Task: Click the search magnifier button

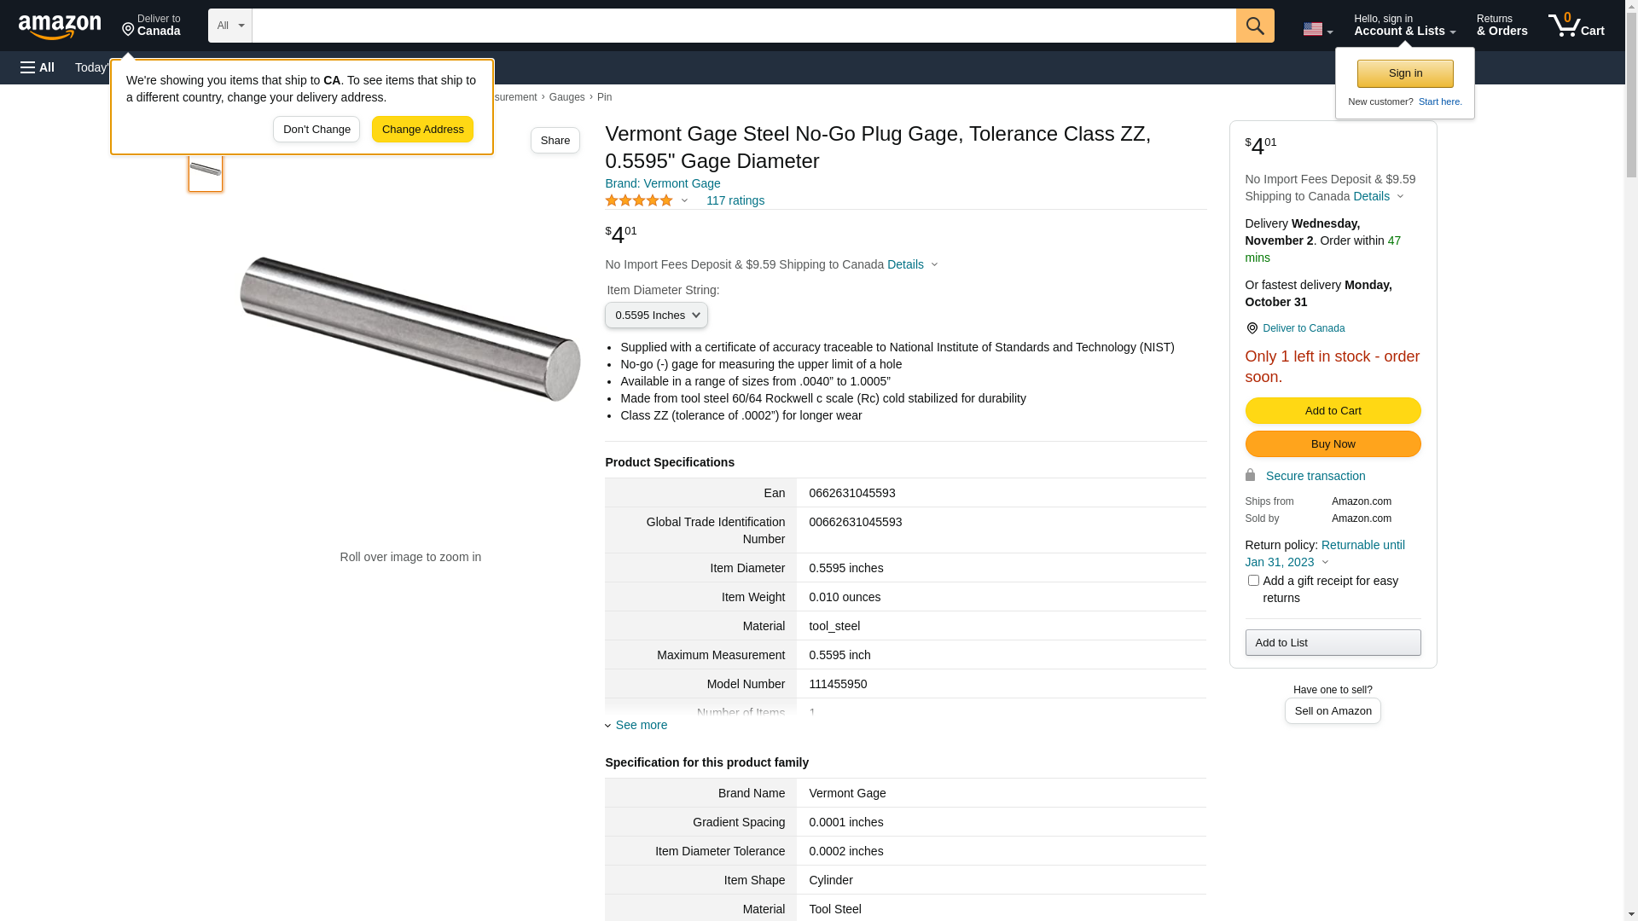Action: 1255,26
